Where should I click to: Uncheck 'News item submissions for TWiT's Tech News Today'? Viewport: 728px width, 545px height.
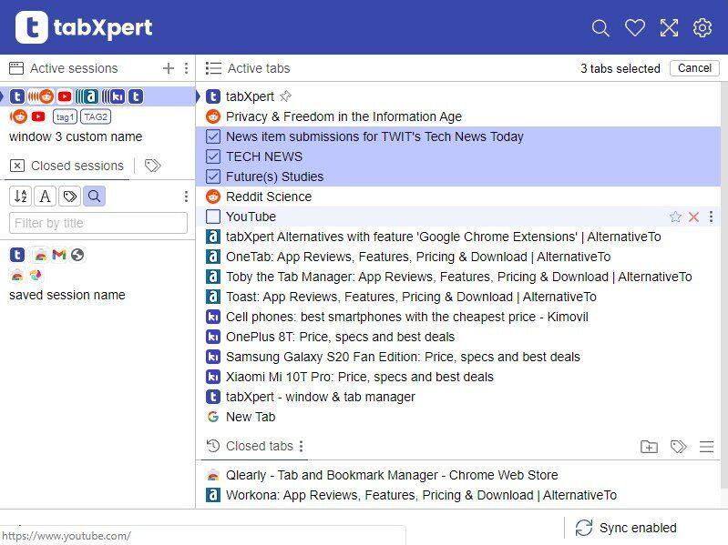click(x=213, y=136)
